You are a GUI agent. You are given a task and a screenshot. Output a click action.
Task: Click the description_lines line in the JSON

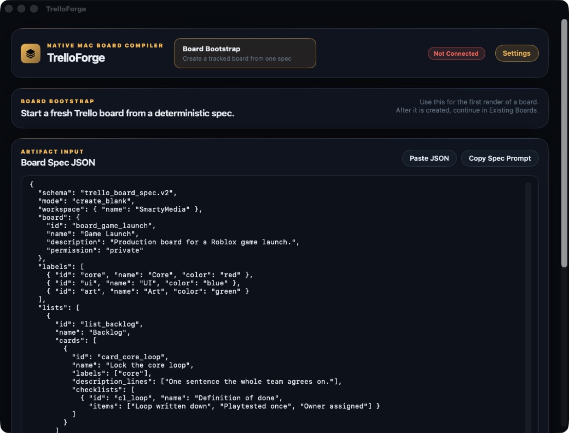tap(207, 382)
